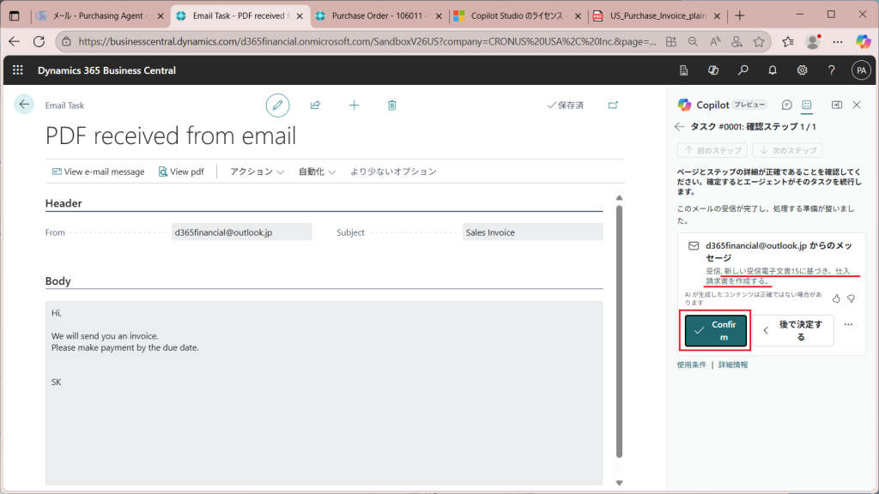
Task: Open the Dynamics 365 app launcher grid
Action: (x=18, y=70)
